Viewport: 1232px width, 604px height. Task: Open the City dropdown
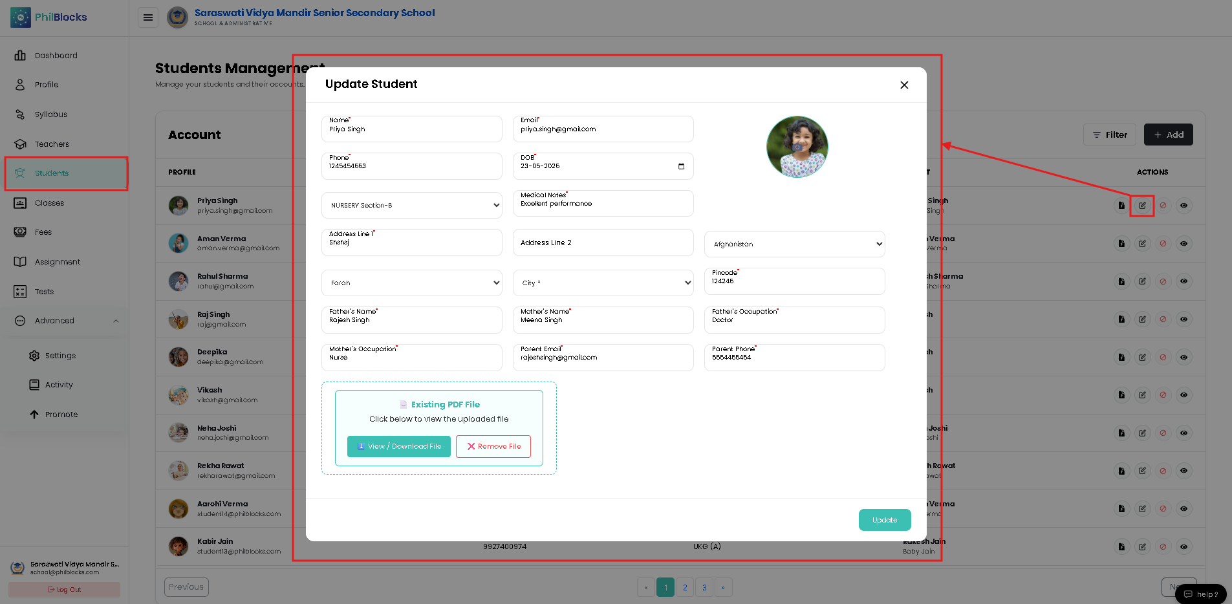603,283
